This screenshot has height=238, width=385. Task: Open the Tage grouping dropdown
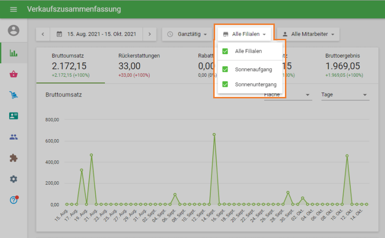[x=344, y=95]
